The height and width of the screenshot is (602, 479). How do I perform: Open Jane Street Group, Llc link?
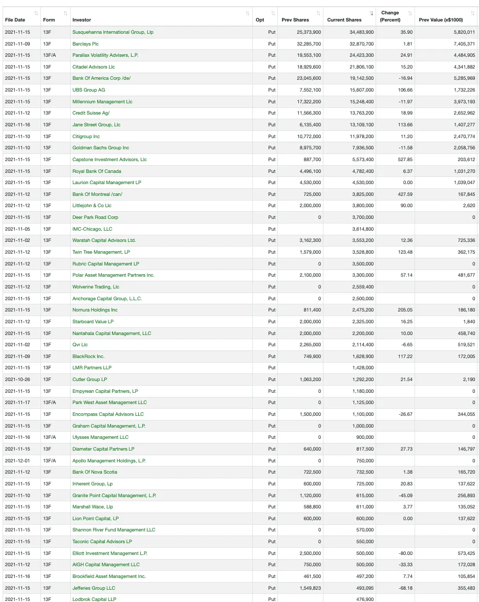[x=96, y=125]
